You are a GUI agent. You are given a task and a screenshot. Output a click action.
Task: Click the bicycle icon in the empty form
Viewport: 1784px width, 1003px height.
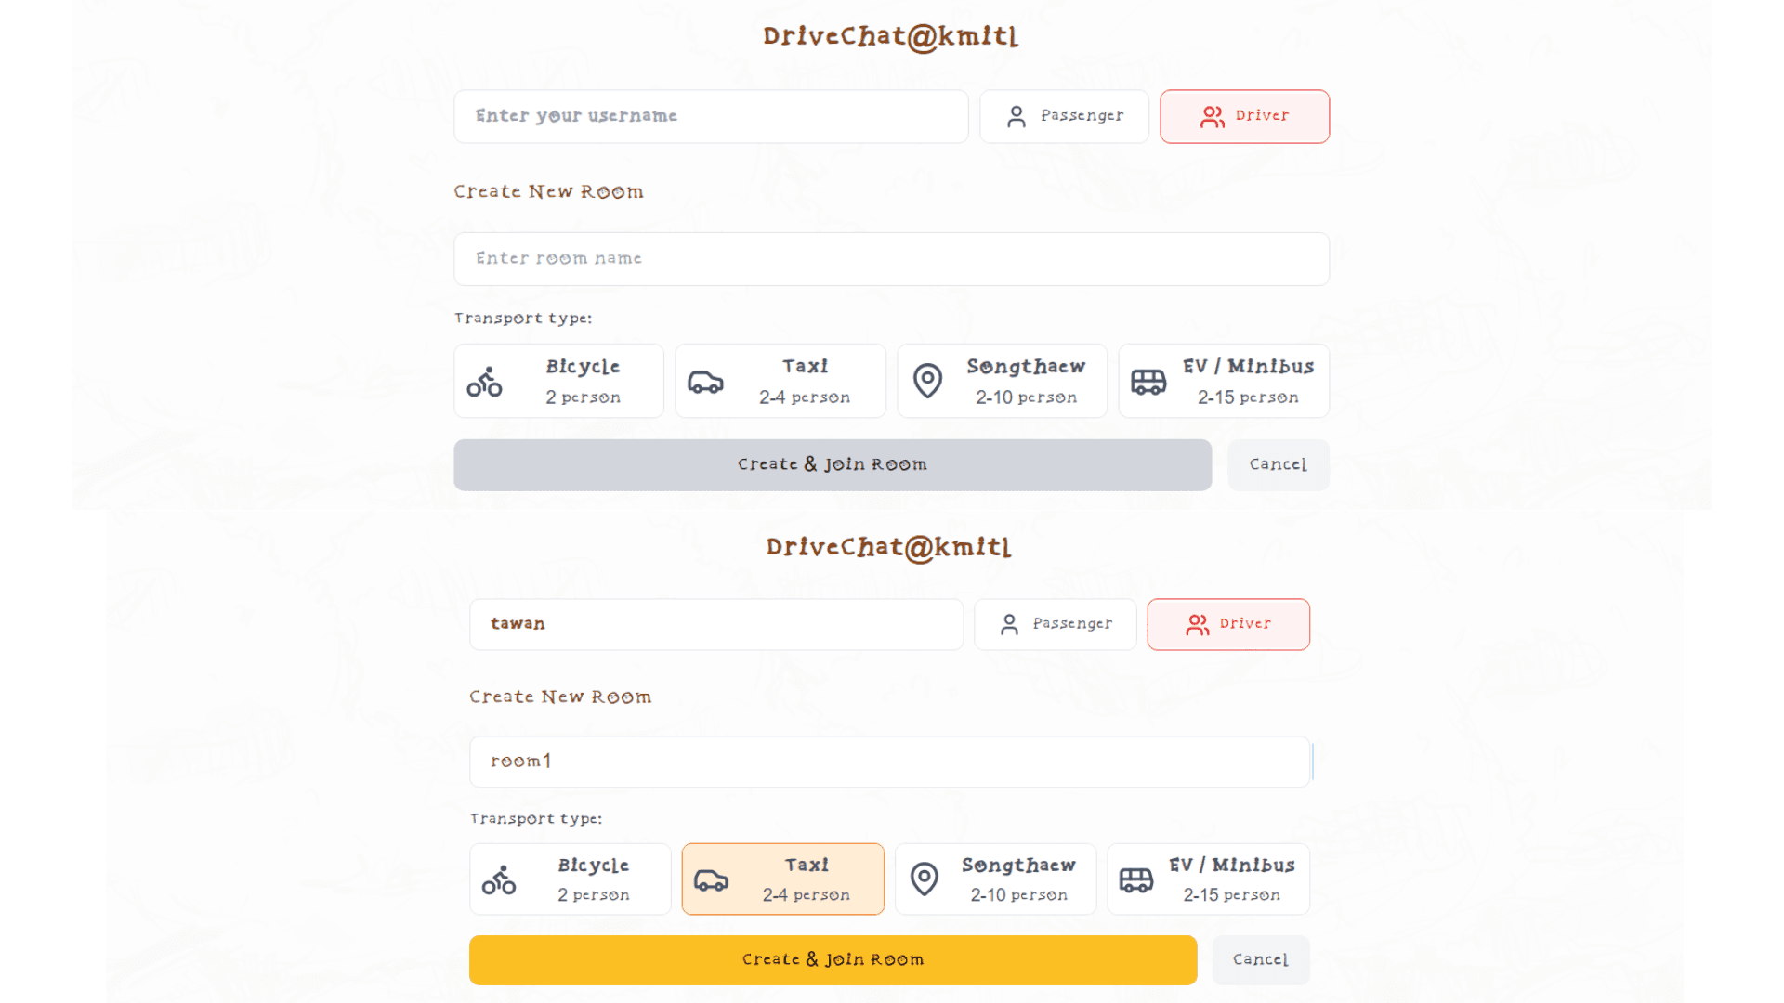pyautogui.click(x=484, y=382)
